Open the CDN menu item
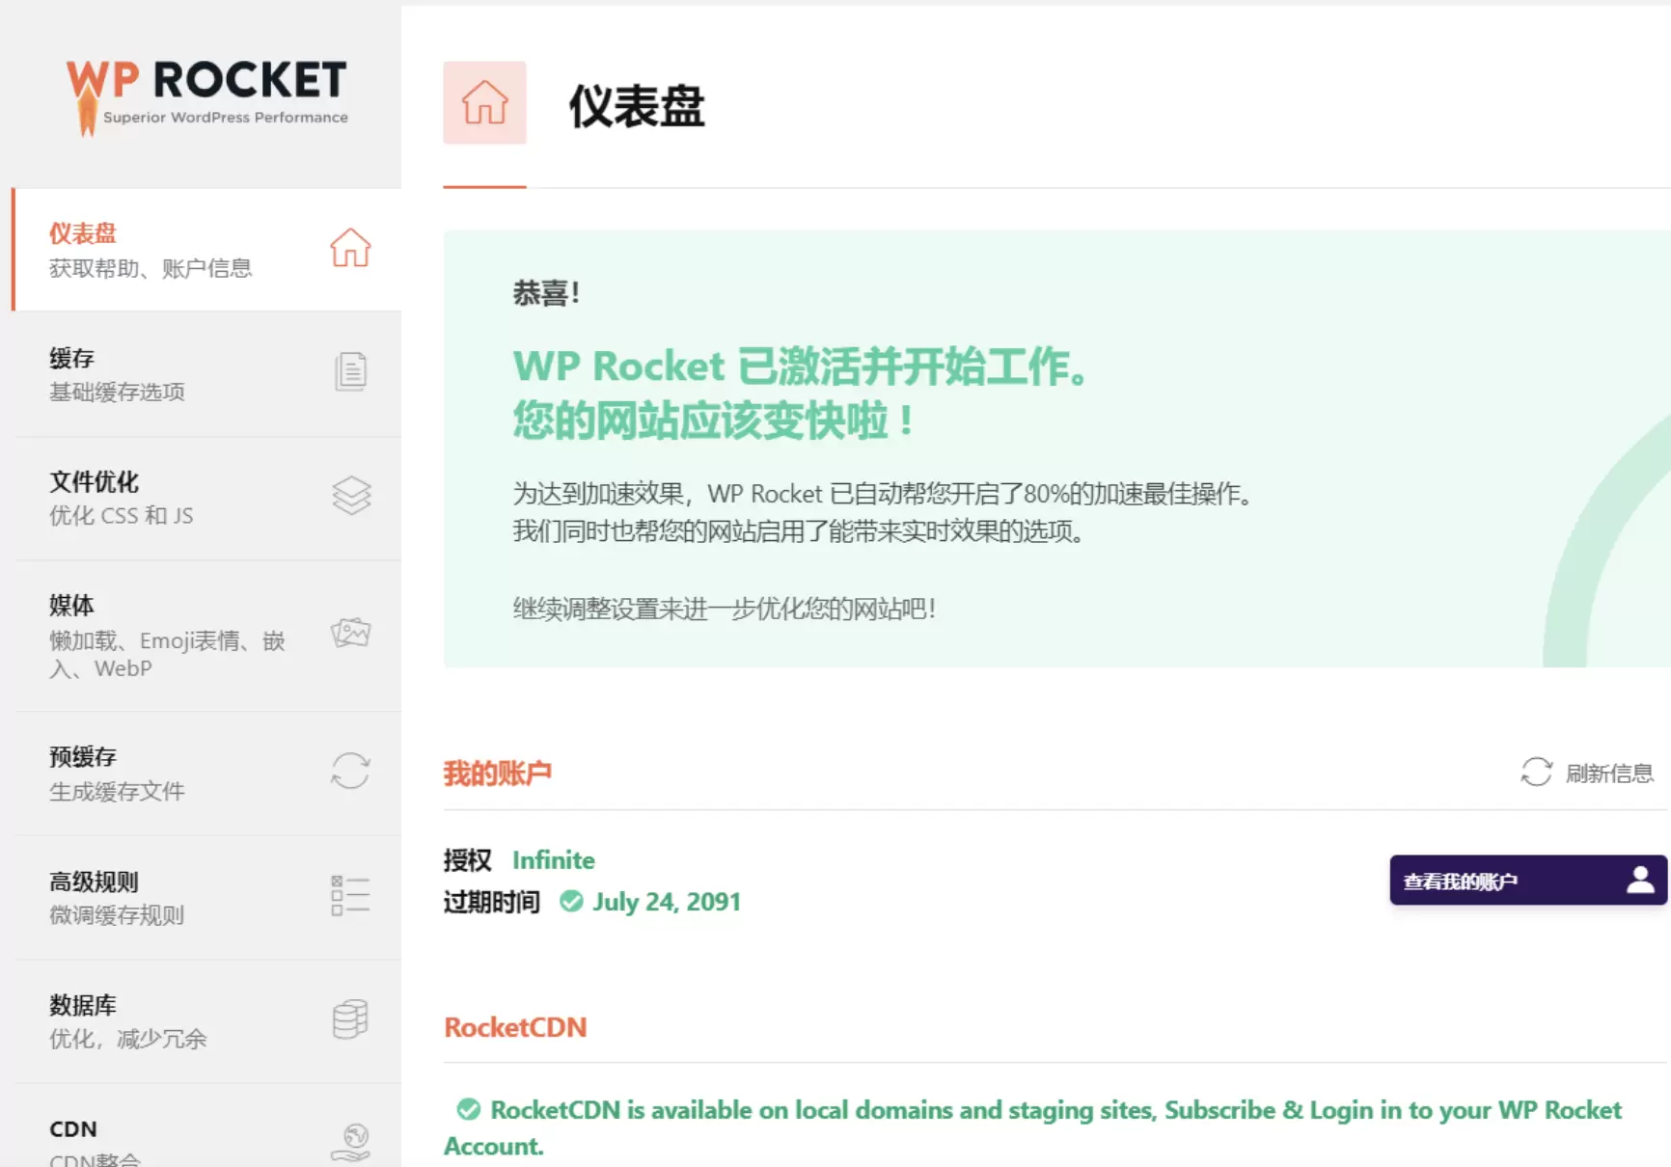The image size is (1671, 1167). point(206,1126)
